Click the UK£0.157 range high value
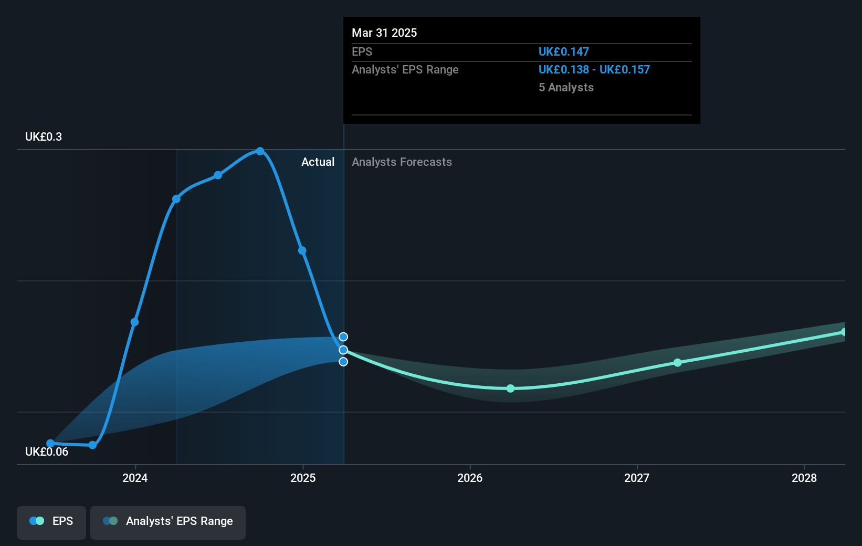Image resolution: width=862 pixels, height=546 pixels. pyautogui.click(x=625, y=70)
